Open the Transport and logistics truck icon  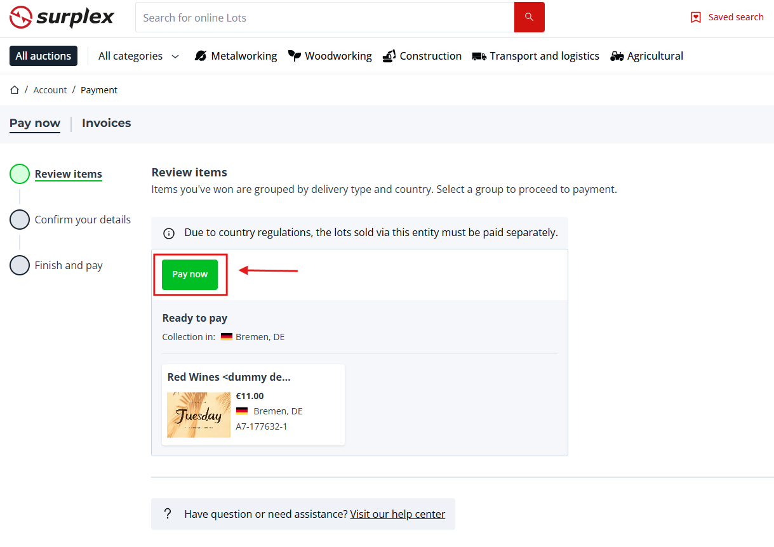pos(479,56)
